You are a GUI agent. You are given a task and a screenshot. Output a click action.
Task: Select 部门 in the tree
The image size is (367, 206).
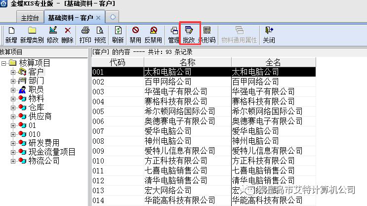point(36,81)
